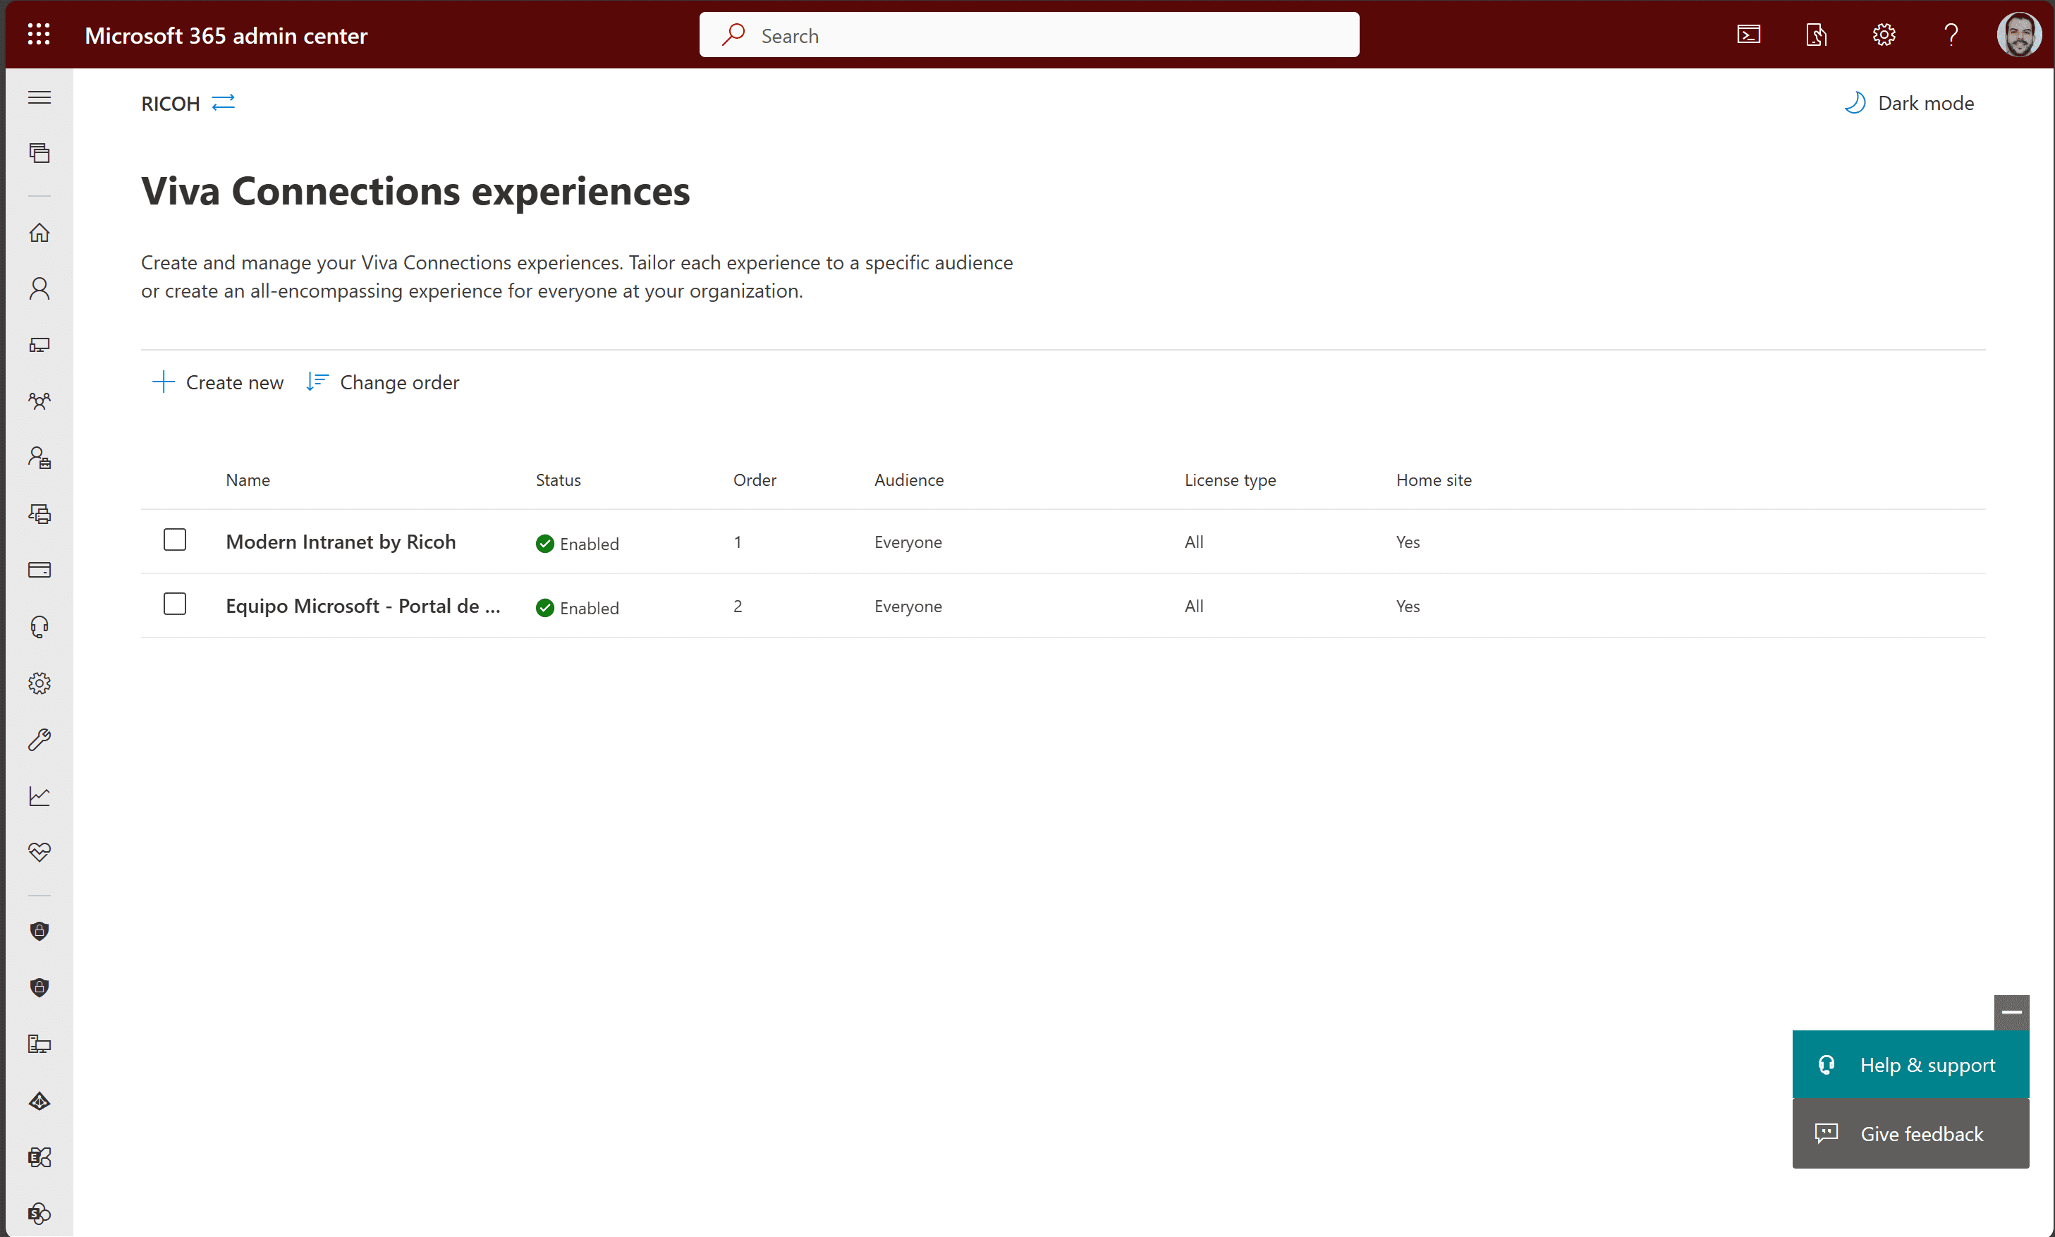The width and height of the screenshot is (2055, 1237).
Task: Open the Health heart icon
Action: [x=39, y=852]
